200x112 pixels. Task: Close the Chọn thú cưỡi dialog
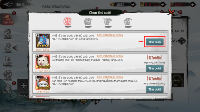tap(171, 12)
